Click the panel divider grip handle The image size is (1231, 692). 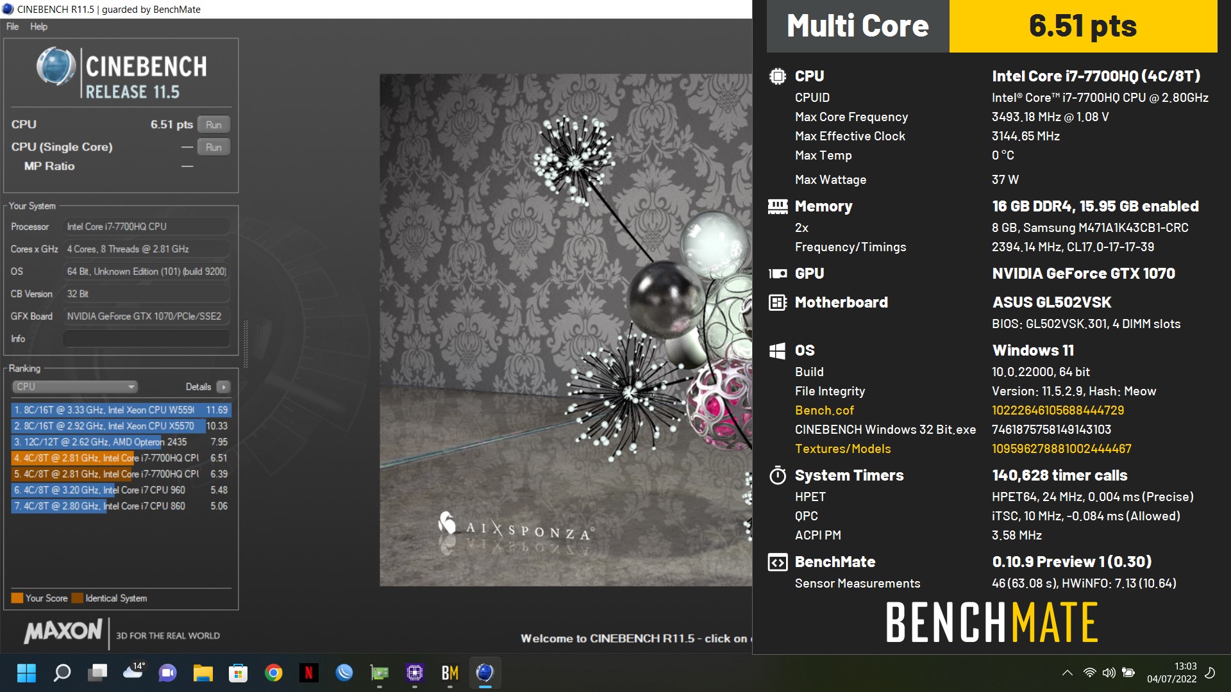246,344
